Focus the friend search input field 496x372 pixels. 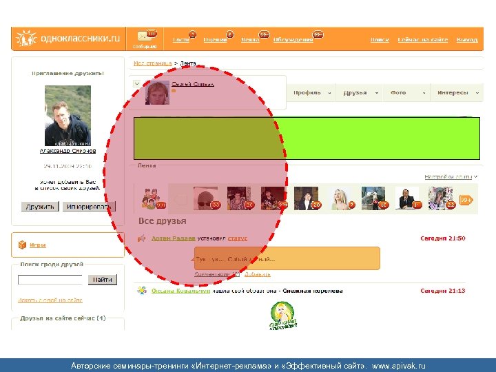coord(50,280)
